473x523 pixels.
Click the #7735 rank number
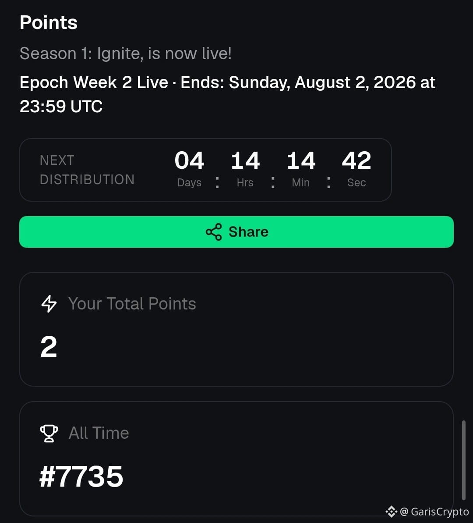click(81, 476)
